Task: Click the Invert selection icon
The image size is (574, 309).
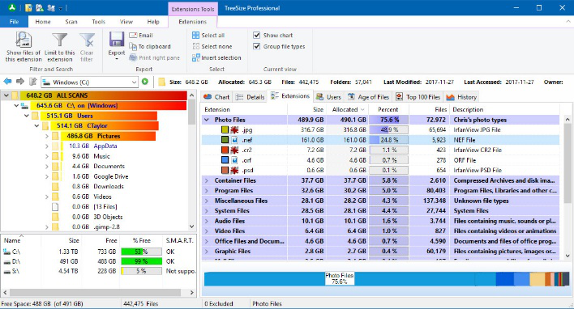Action: pyautogui.click(x=196, y=57)
